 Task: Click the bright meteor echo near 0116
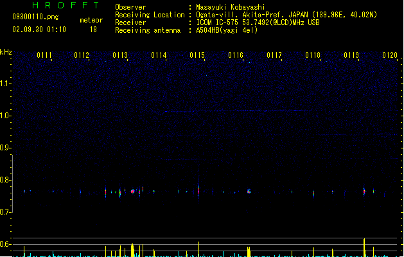(249, 191)
